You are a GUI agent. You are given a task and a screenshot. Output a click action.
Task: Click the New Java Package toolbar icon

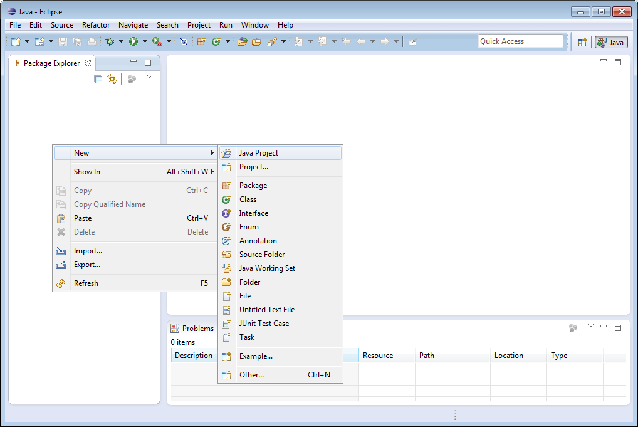[x=201, y=41]
